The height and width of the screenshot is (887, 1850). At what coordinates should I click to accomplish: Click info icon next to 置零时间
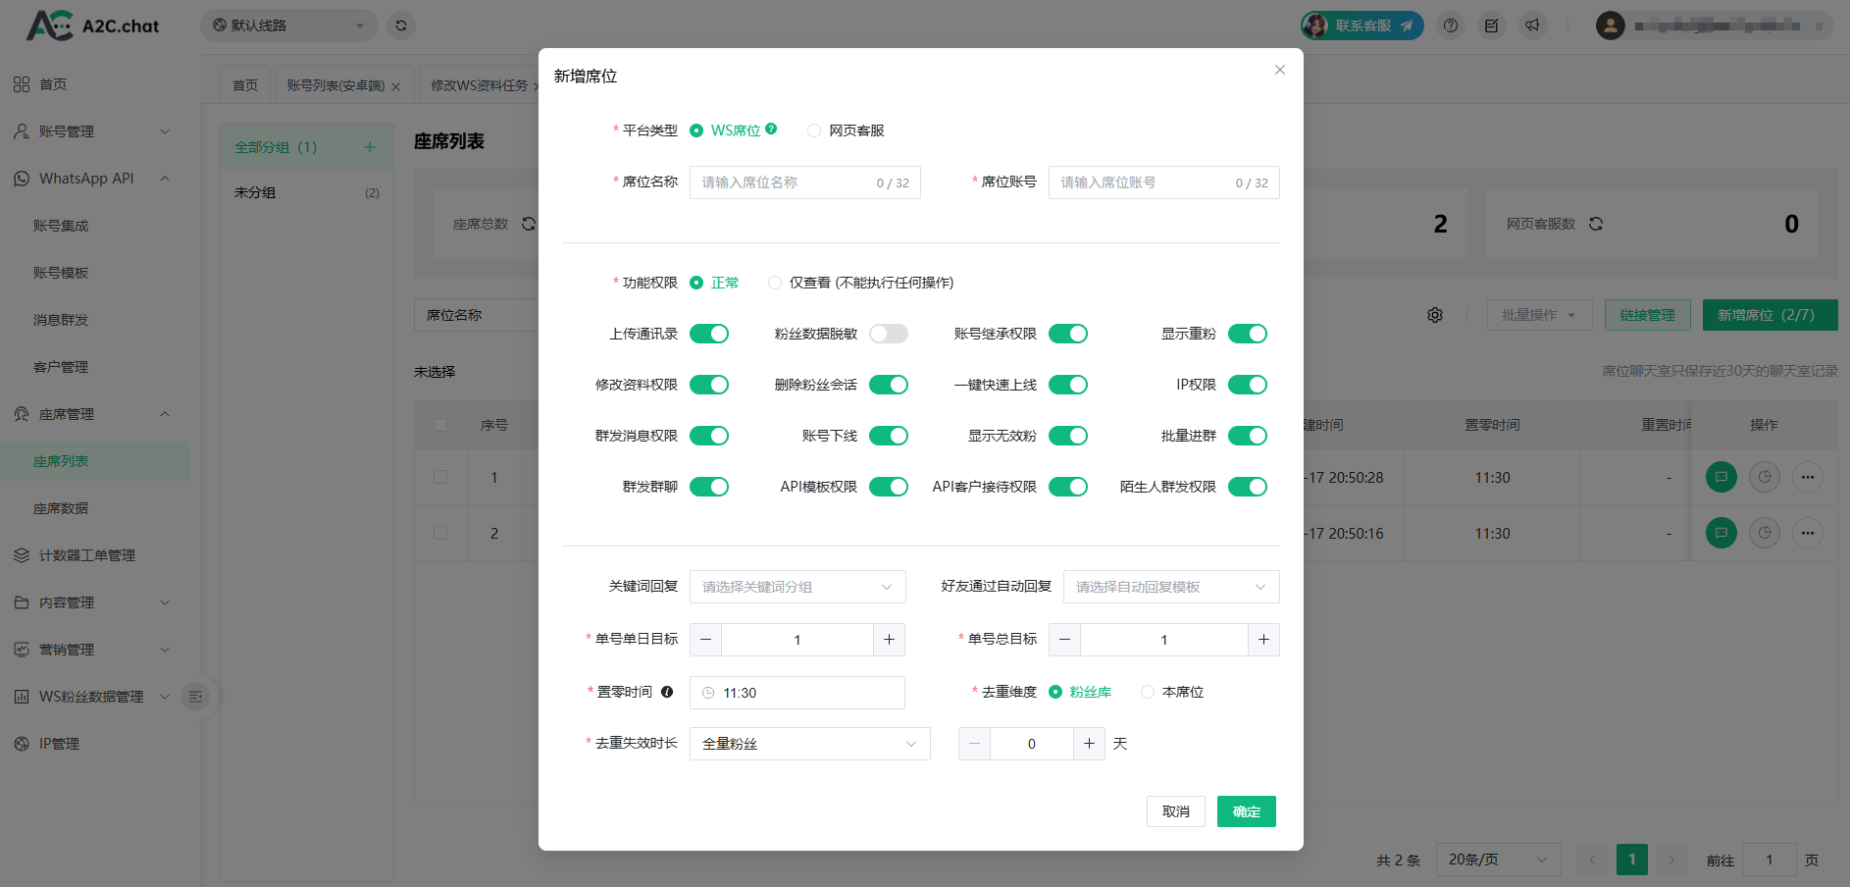click(667, 692)
